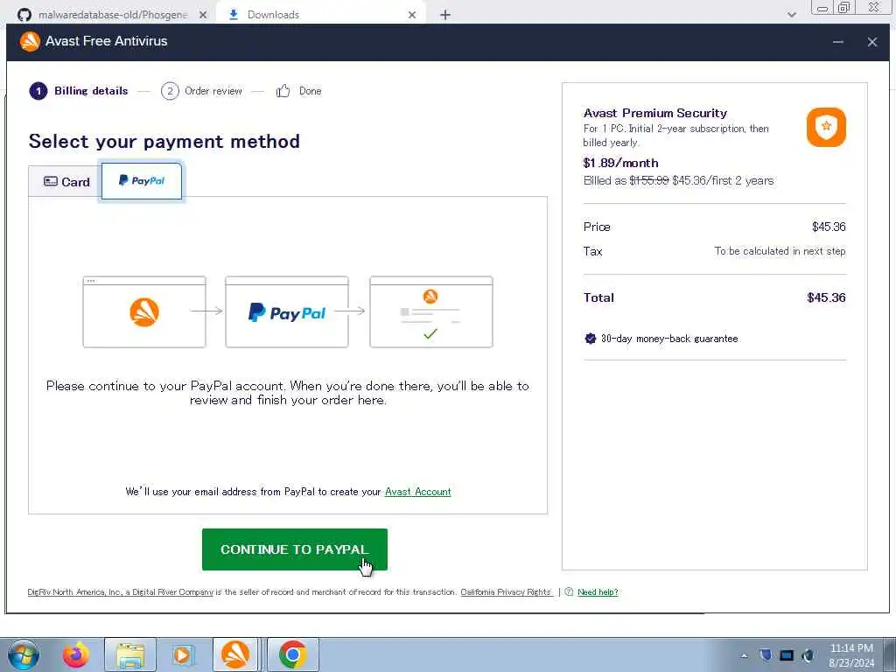Open File Explorer from the taskbar
Image resolution: width=896 pixels, height=672 pixels.
130,654
